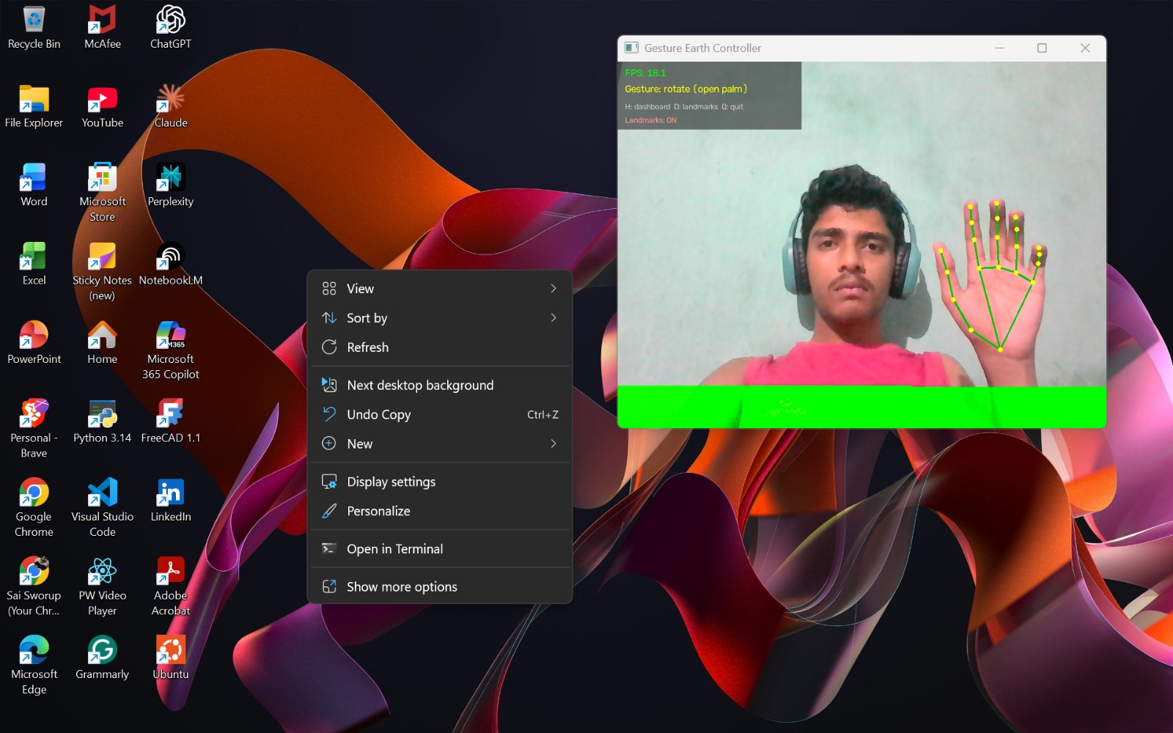Choose Undo Copy in context menu
Image resolution: width=1173 pixels, height=733 pixels.
point(440,415)
